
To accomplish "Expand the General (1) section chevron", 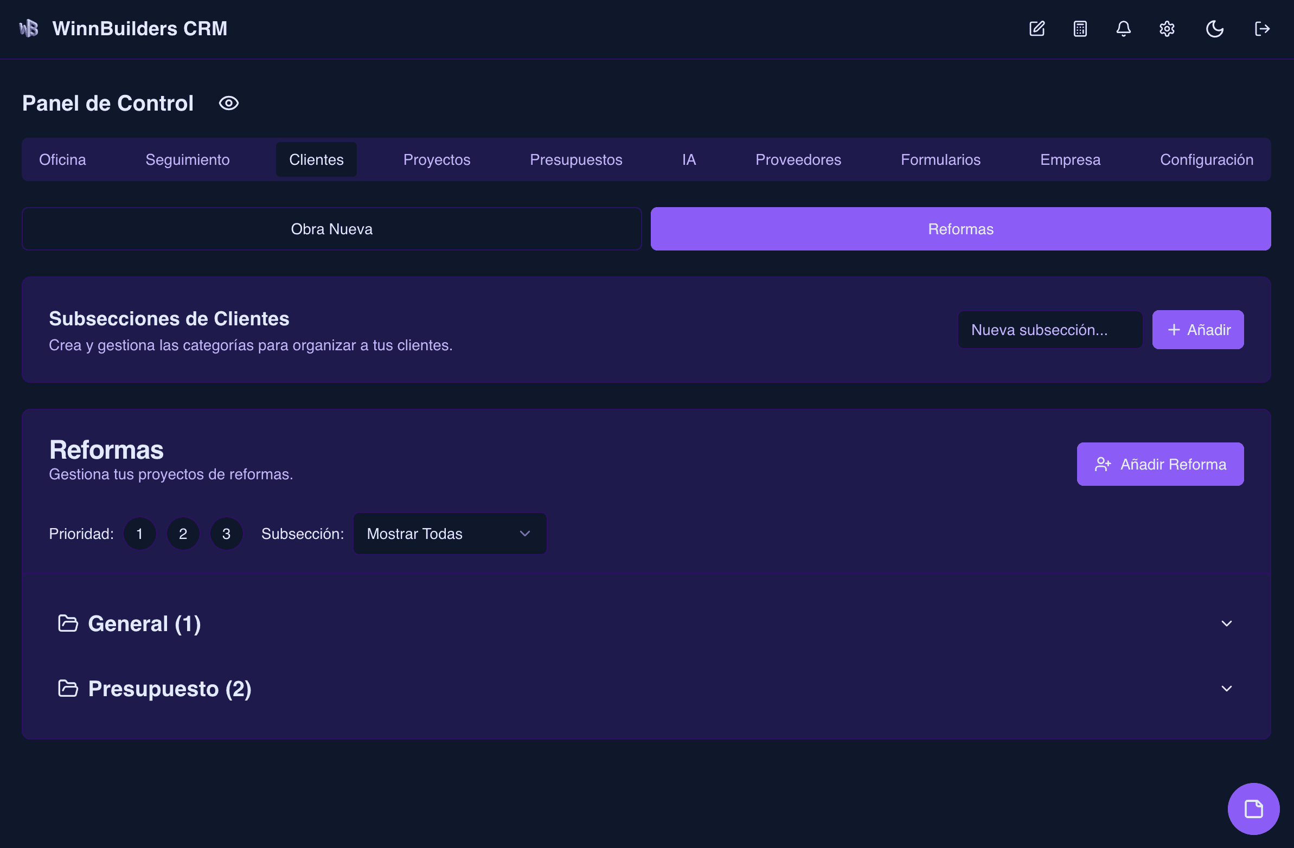I will [1226, 624].
